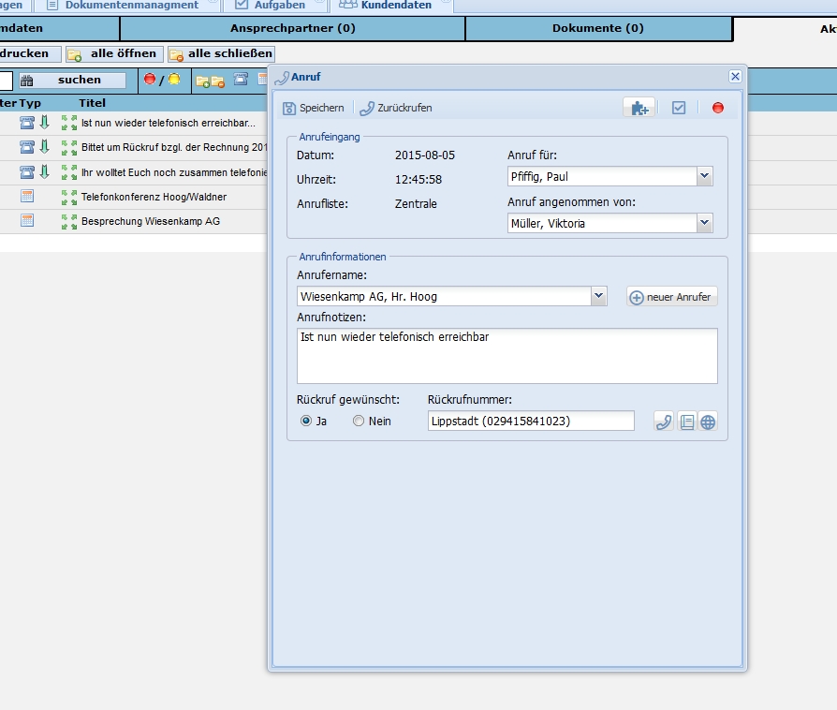Viewport: 837px width, 710px height.
Task: Open address book icon beside Rückrufnummer
Action: [686, 422]
